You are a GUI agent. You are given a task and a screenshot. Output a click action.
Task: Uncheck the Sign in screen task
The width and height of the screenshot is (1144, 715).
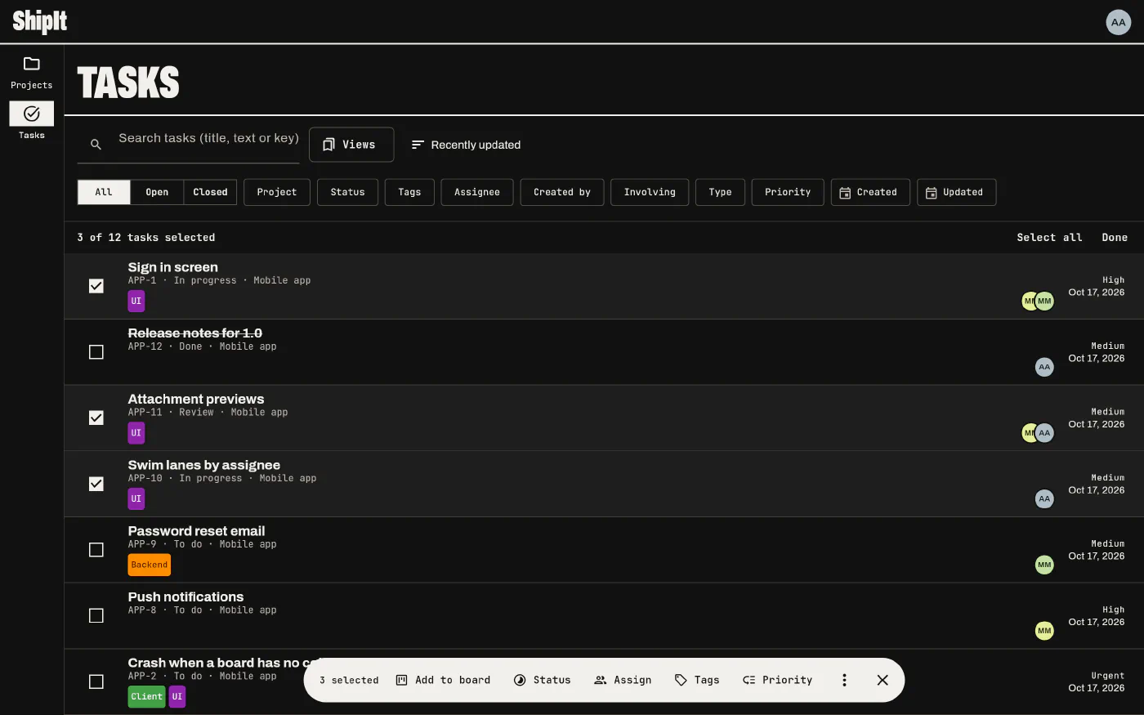tap(96, 286)
